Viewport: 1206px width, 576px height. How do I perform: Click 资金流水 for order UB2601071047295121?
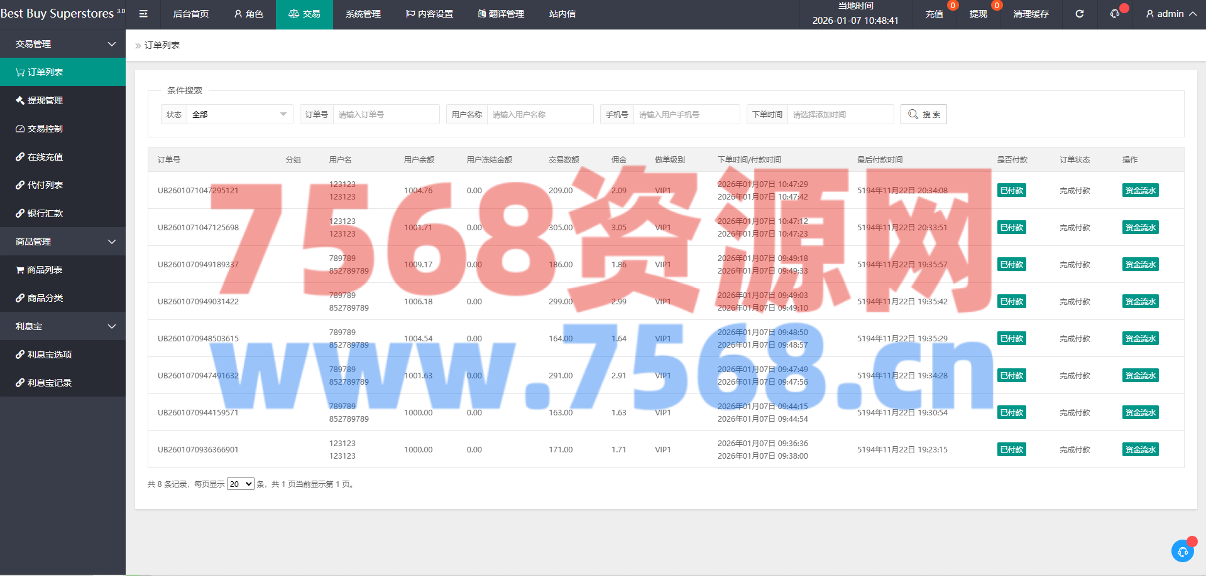1140,191
